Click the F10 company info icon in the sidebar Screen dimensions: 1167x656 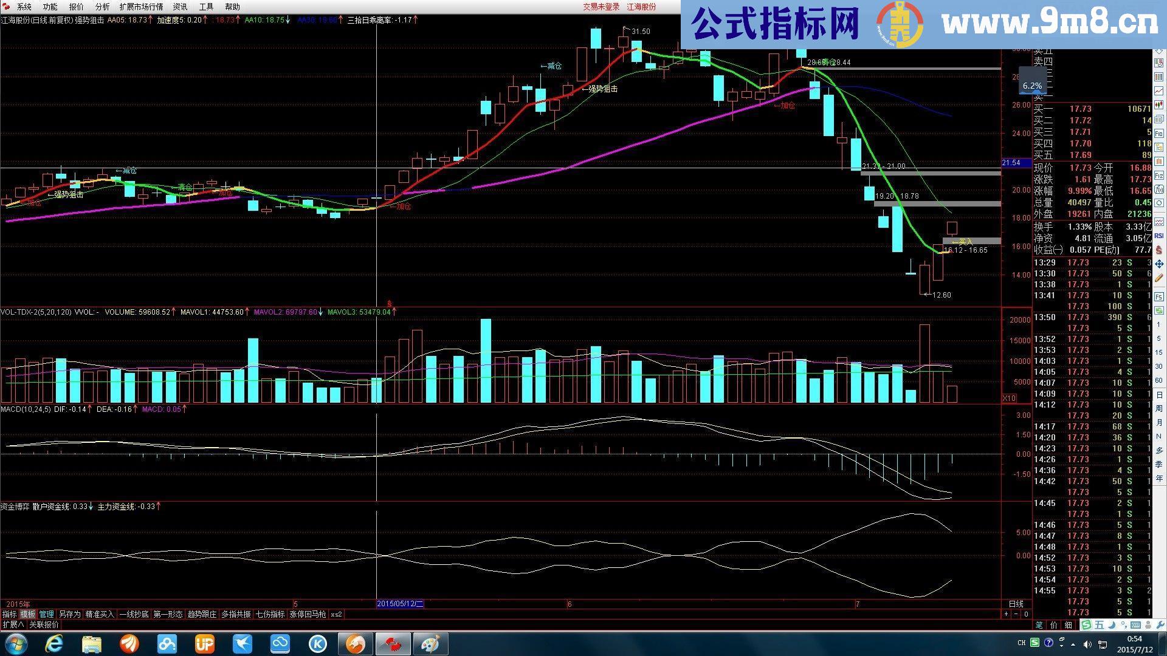click(x=1159, y=134)
